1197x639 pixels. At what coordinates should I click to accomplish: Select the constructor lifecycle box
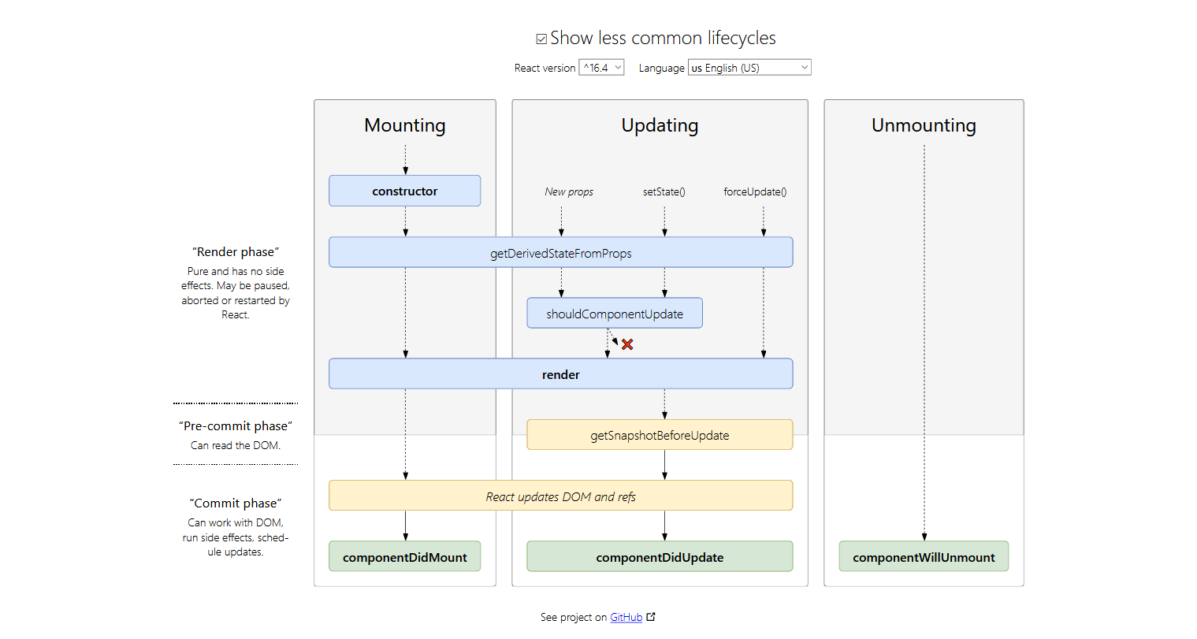click(x=404, y=191)
